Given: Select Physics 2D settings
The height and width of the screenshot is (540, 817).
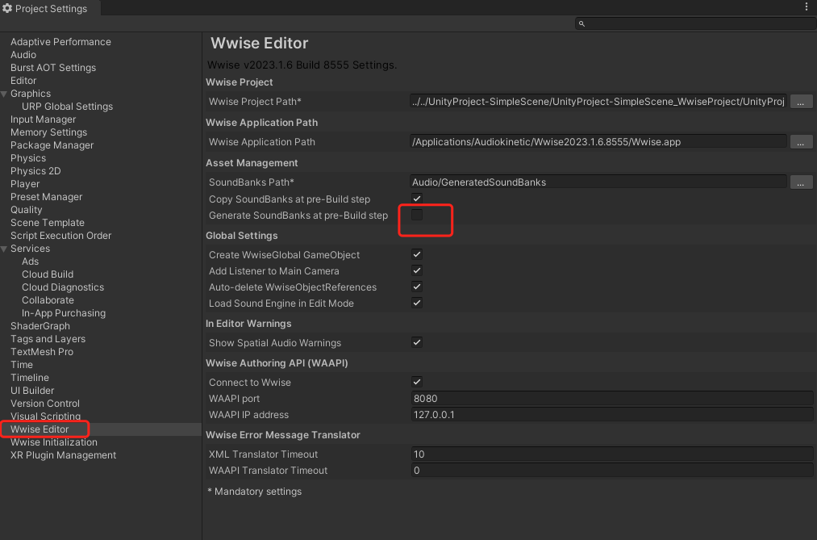Looking at the screenshot, I should point(35,171).
